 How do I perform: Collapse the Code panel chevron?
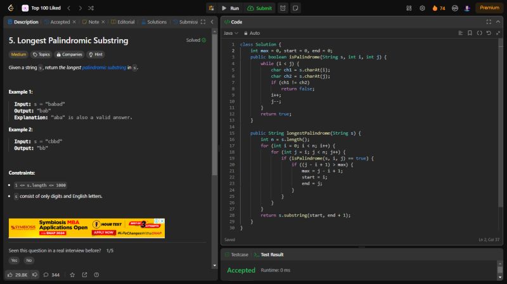[x=498, y=22]
